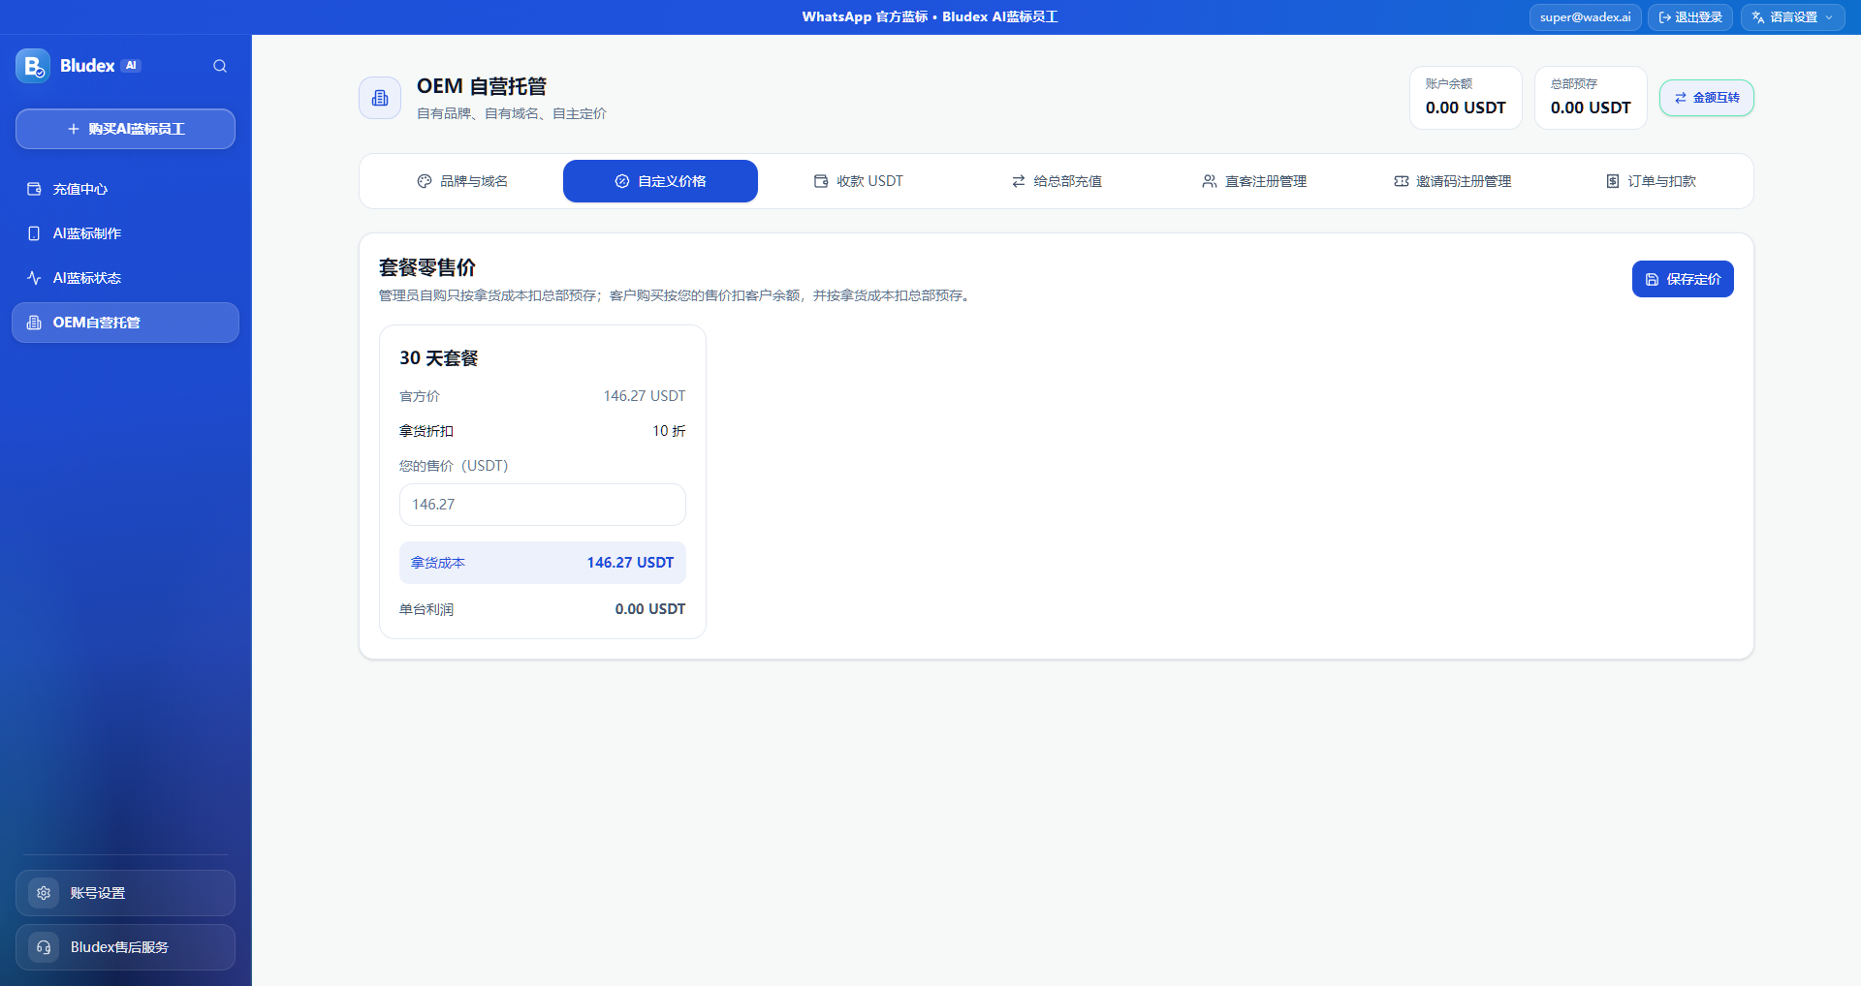This screenshot has width=1861, height=986.
Task: Click the 购买AI蓝标员工 button
Action: [125, 129]
